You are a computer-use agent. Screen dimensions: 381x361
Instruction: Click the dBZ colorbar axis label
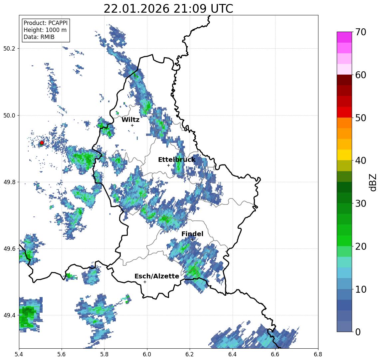pos(373,182)
